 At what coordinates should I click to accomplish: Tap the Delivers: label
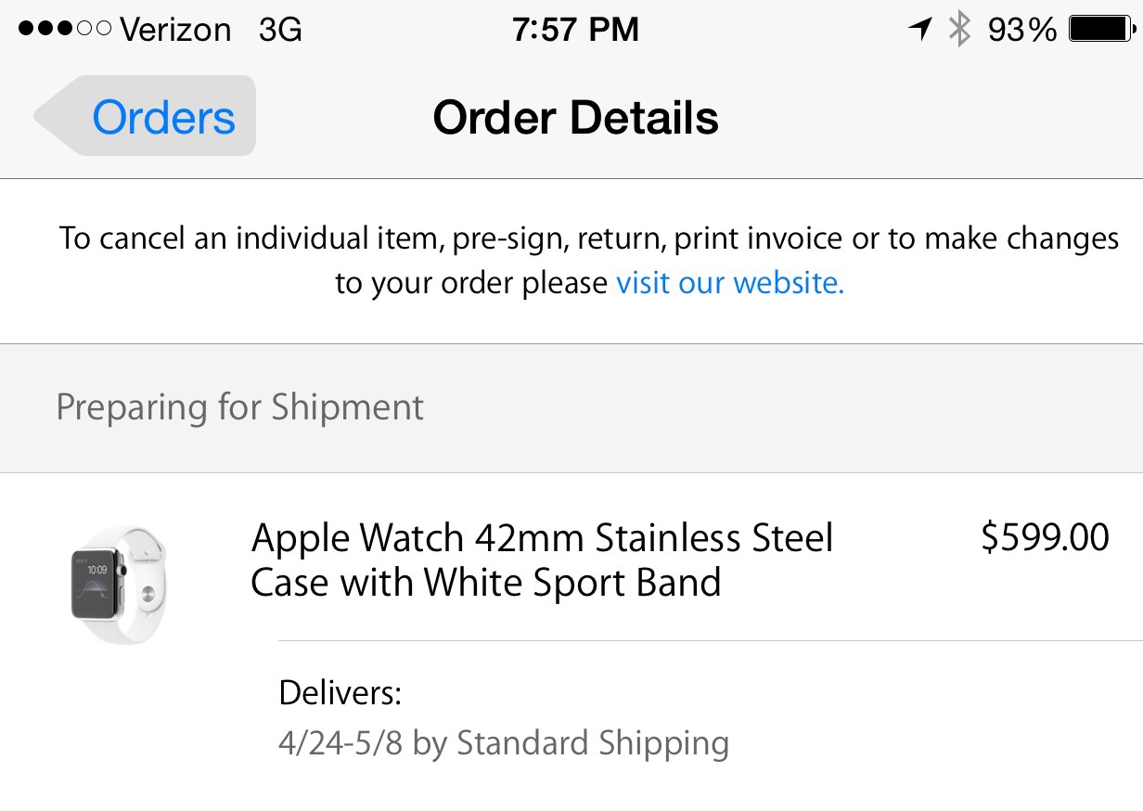(x=340, y=692)
